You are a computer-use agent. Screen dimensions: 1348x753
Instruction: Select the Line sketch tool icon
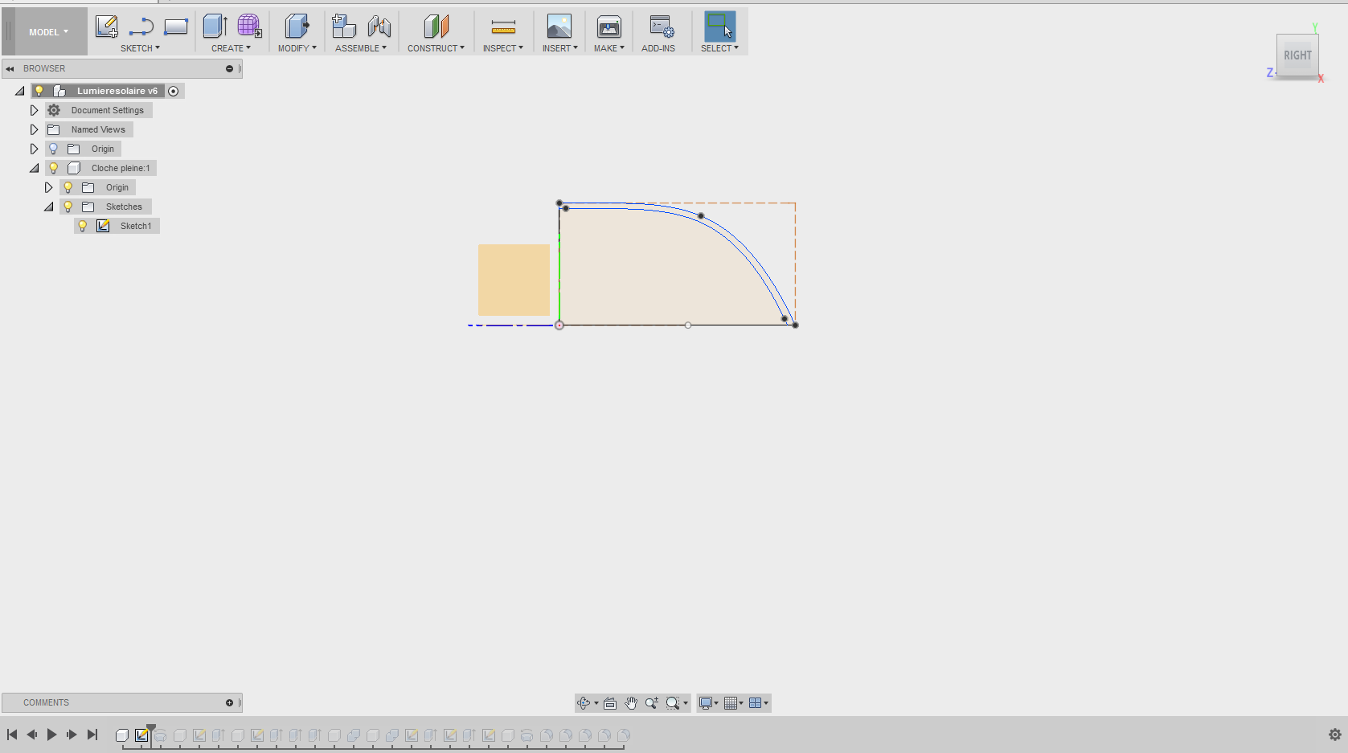[141, 27]
